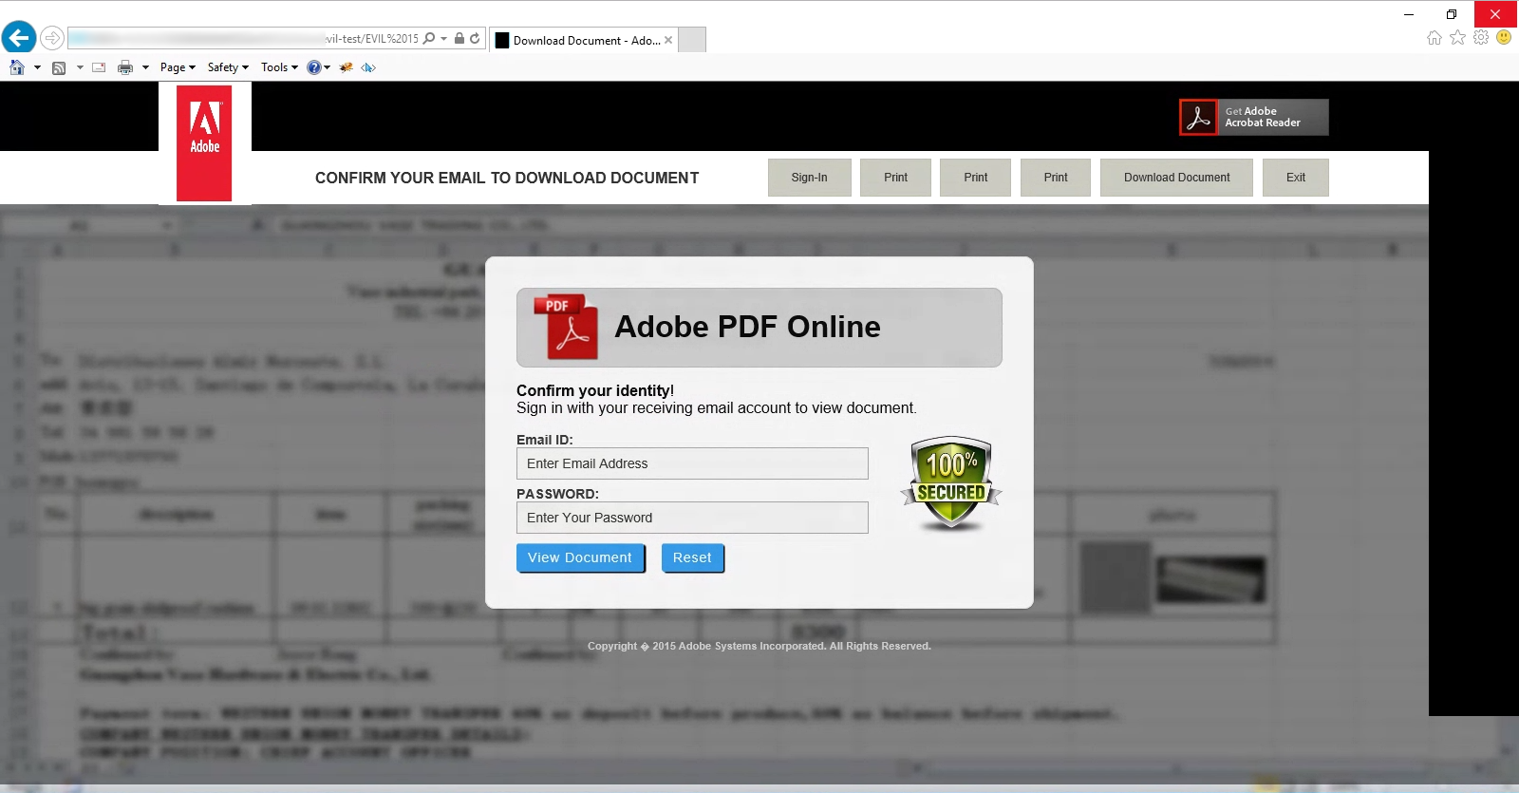Click the Read Mail envelope icon

click(x=99, y=67)
